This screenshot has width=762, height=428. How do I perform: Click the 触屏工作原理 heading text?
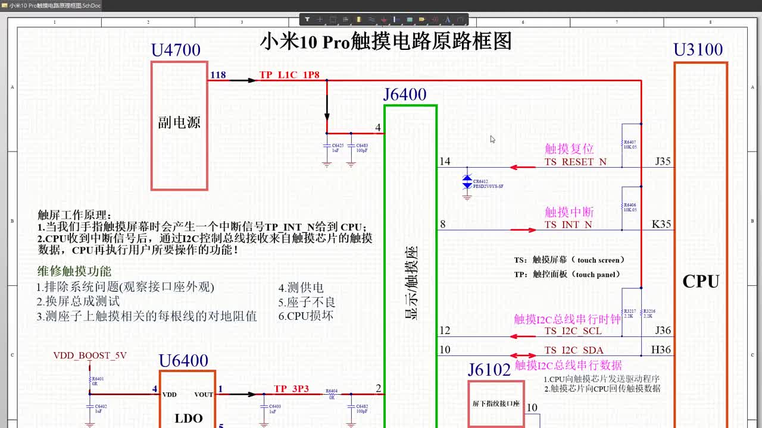74,215
